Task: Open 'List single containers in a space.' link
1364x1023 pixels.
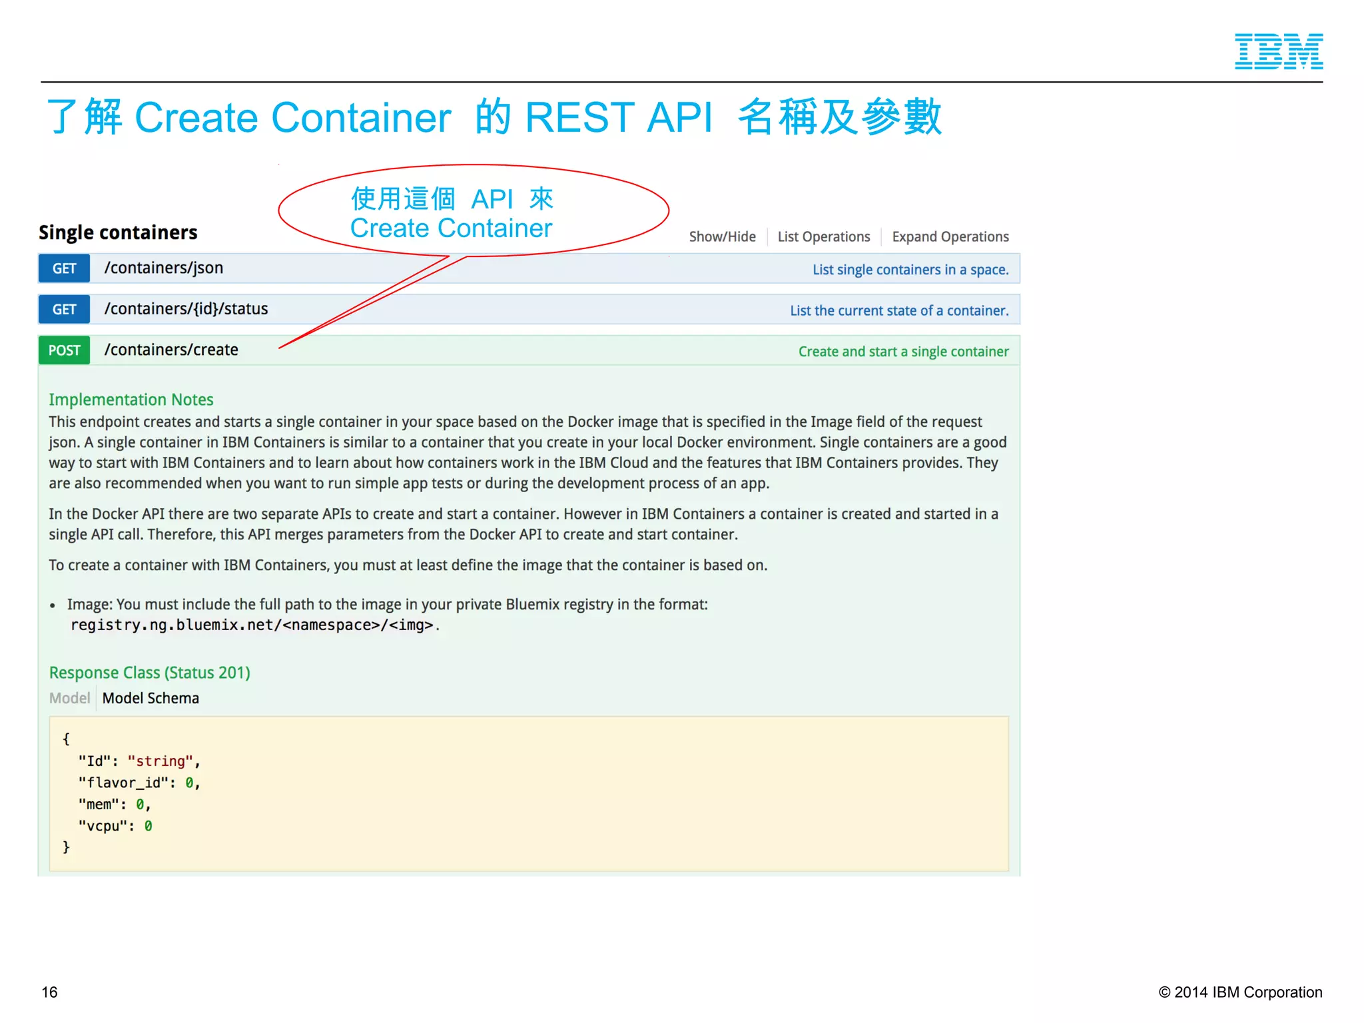Action: [x=910, y=270]
